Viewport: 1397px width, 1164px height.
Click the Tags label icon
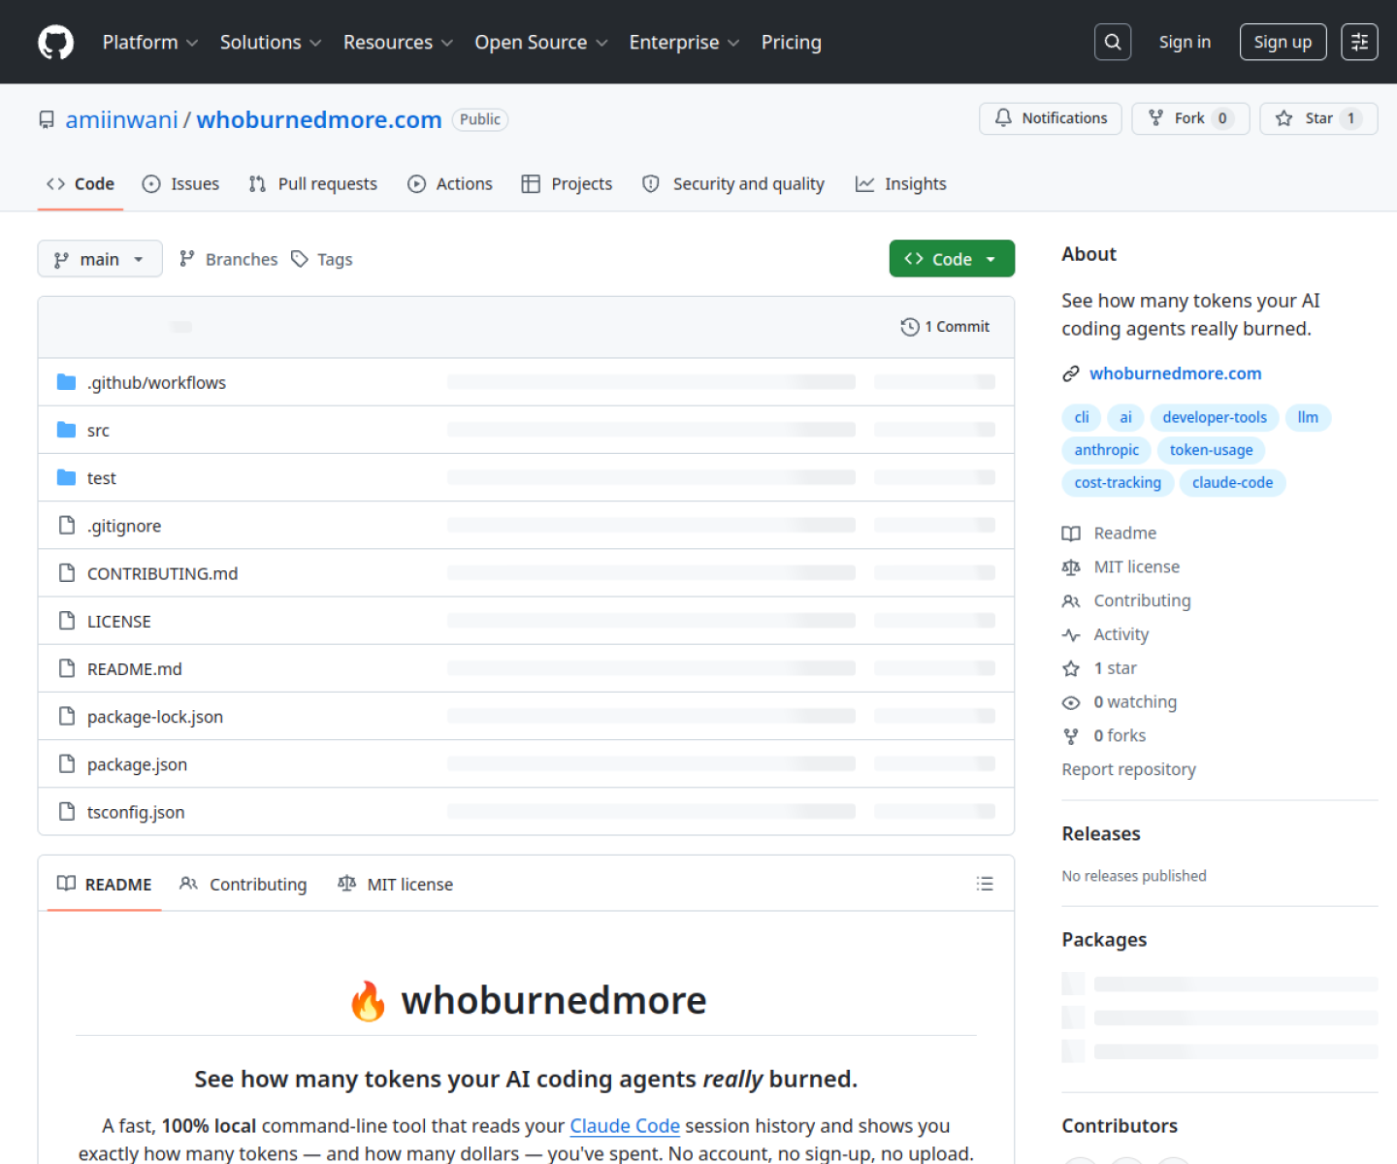(300, 259)
